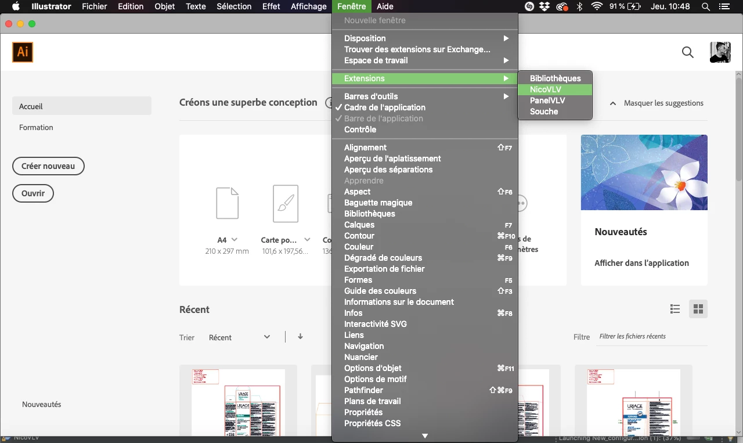This screenshot has width=743, height=443.
Task: Focus the Filtrer les fichiers récents field
Action: [652, 336]
